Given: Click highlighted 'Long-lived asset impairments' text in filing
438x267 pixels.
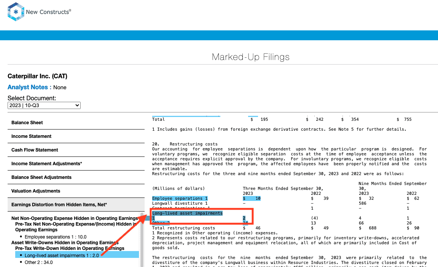Looking at the screenshot, I should [188, 213].
